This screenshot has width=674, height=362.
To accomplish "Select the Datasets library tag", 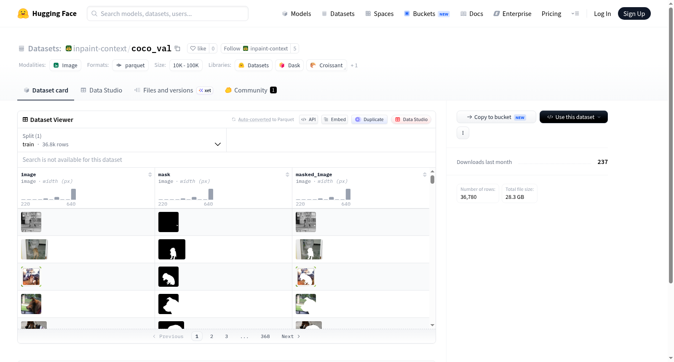I will [254, 65].
